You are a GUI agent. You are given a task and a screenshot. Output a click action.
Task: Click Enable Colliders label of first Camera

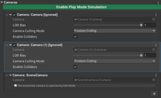point(25,37)
